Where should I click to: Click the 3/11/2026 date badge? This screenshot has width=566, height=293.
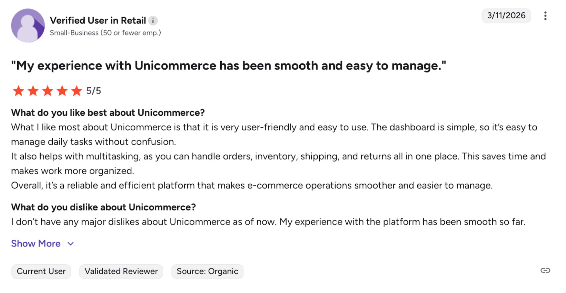coord(506,16)
